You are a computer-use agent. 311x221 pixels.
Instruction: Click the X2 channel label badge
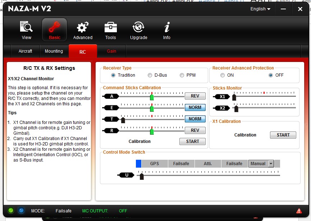(221, 108)
